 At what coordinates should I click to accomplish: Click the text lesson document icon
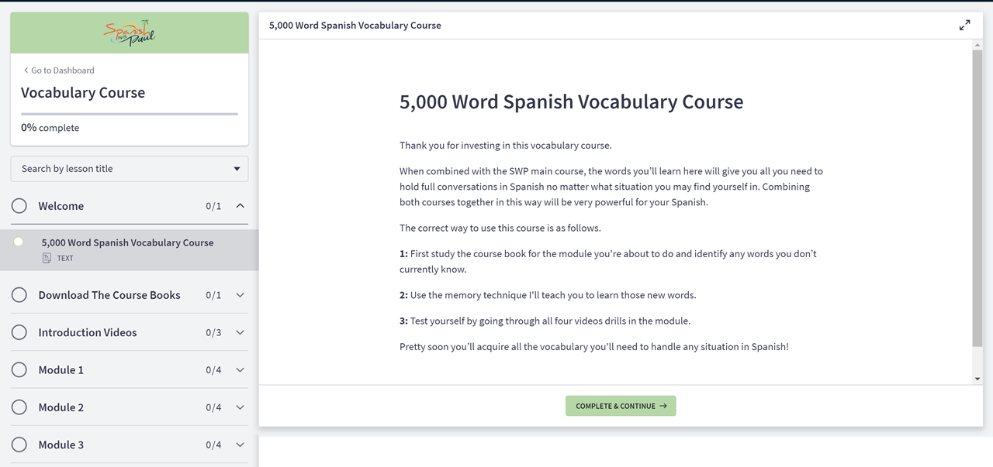(x=47, y=258)
